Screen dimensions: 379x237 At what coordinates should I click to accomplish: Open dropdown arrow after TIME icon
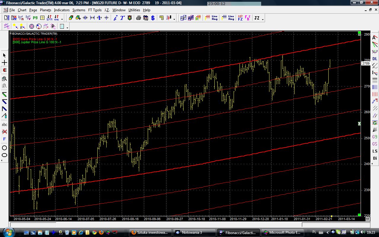click(62, 19)
